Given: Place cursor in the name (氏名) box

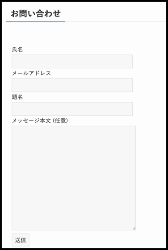Looking at the screenshot, I should [72, 62].
